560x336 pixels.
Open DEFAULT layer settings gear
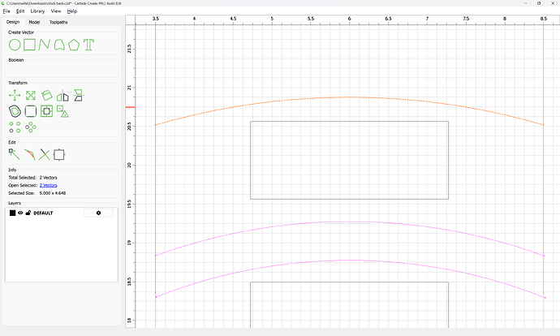(98, 213)
